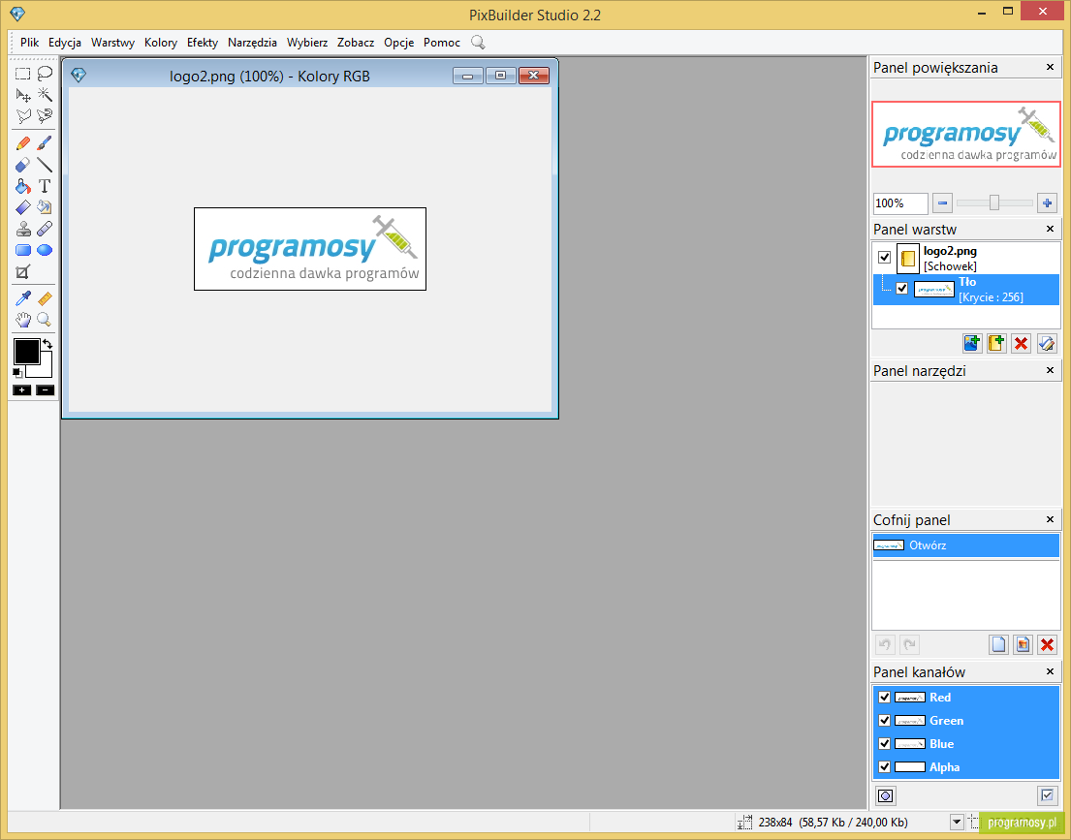Uncheck the Red channel
Screen dimensions: 1071x840
click(x=885, y=698)
